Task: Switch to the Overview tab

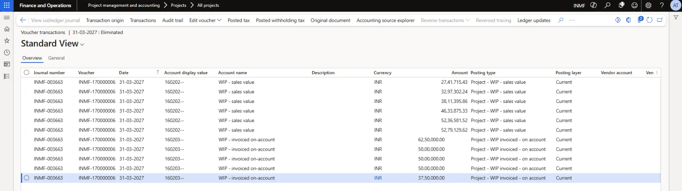Action: 32,58
